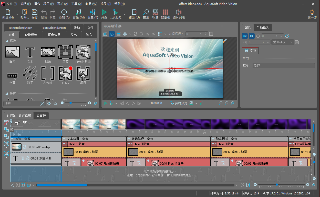
Task: Click the save icon next to 时间标记 field
Action: pos(211,34)
